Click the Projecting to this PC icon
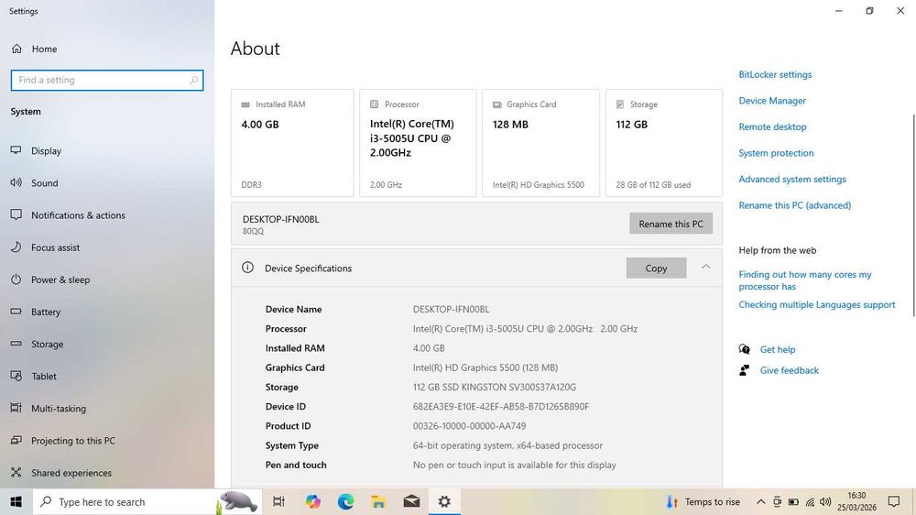This screenshot has width=916, height=515. (16, 440)
